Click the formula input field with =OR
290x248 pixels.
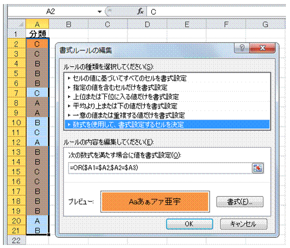(x=160, y=168)
